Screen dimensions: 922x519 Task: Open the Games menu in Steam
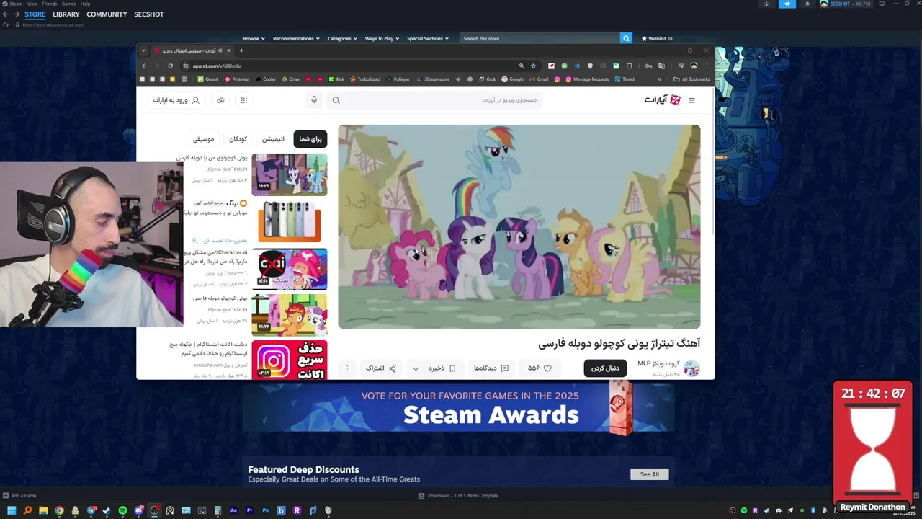point(68,4)
